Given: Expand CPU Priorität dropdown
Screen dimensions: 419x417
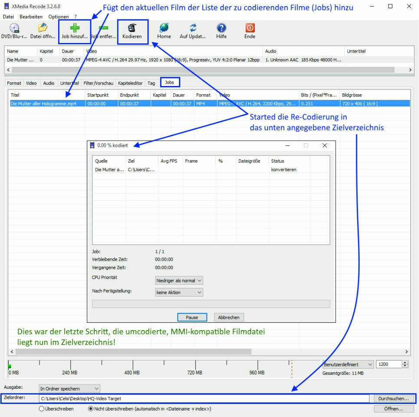Looking at the screenshot, I should [179, 281].
